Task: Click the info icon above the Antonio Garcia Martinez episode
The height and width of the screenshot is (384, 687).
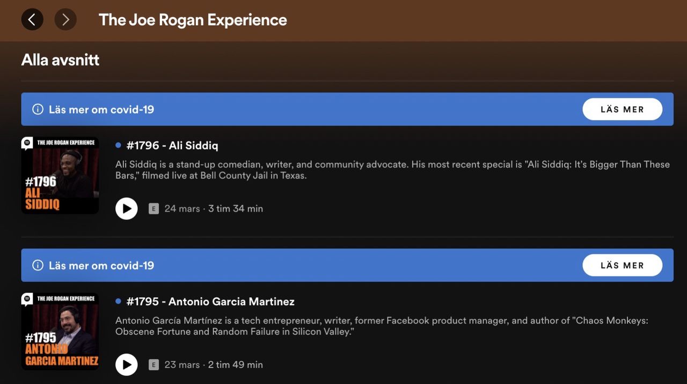Action: point(38,265)
